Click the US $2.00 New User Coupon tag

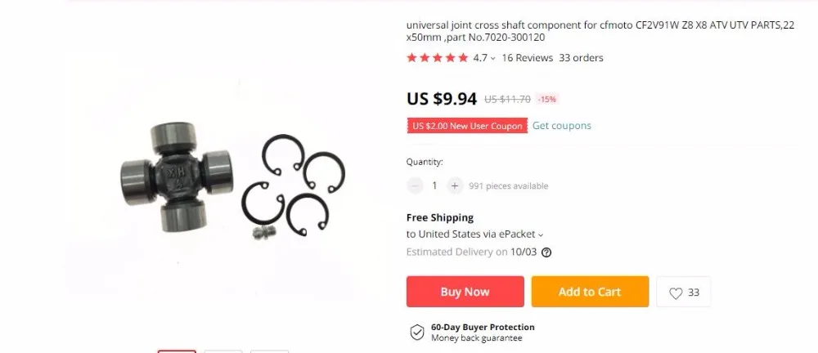pos(467,126)
